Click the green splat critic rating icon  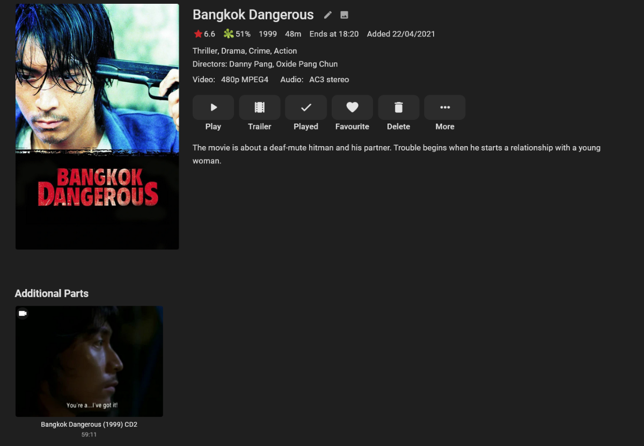pos(229,34)
